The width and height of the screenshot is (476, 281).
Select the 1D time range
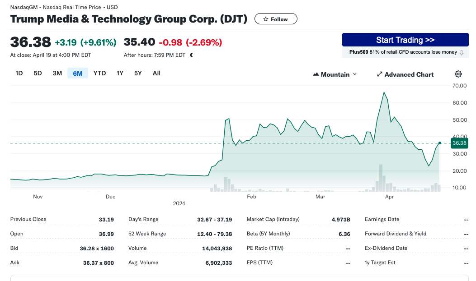[x=19, y=73]
